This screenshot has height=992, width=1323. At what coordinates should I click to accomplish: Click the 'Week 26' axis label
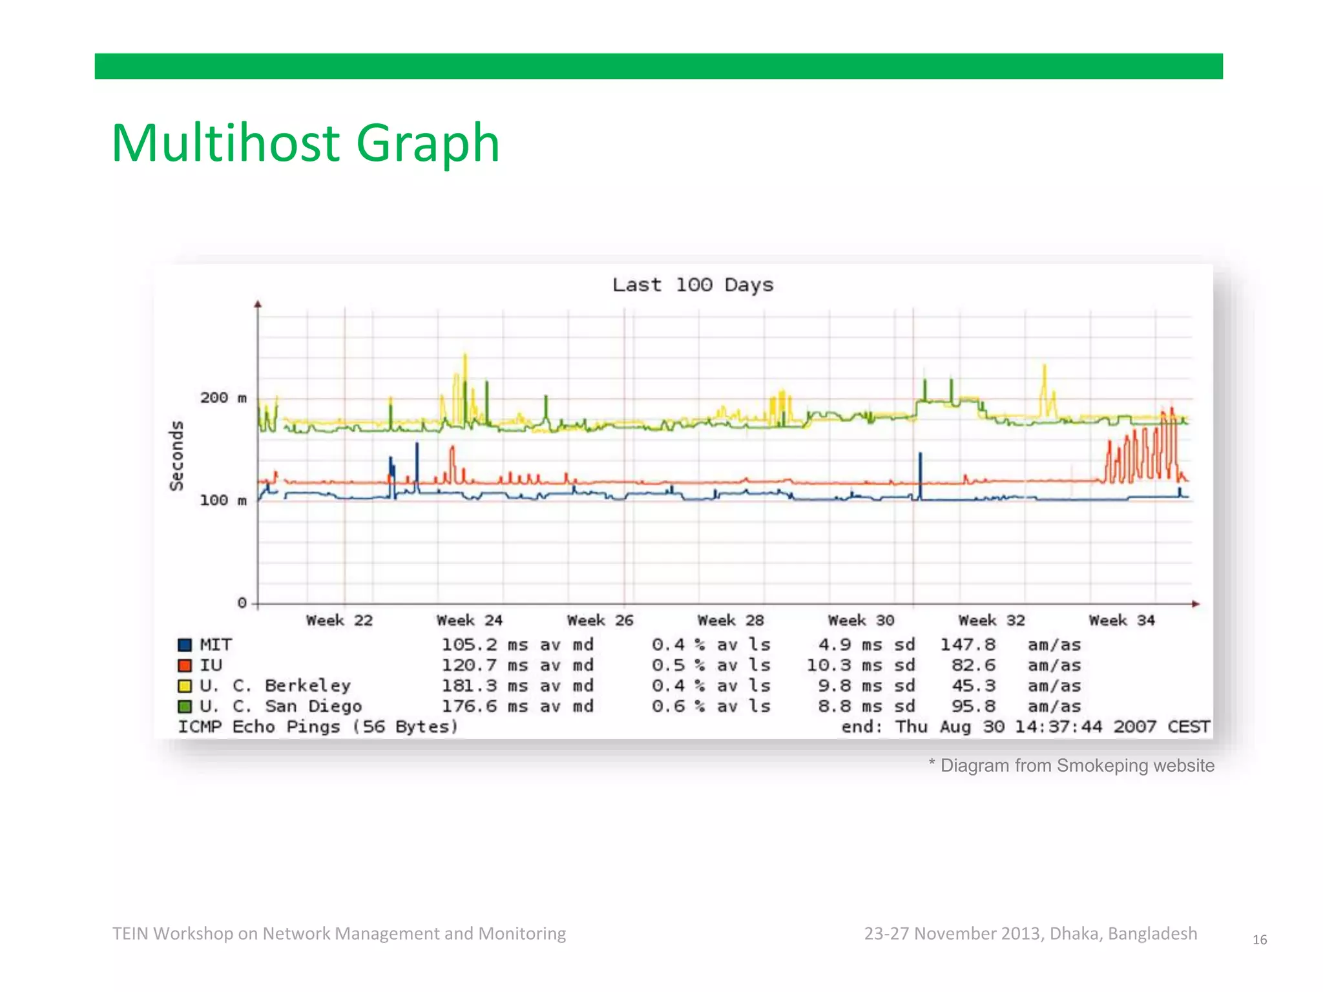click(x=600, y=620)
